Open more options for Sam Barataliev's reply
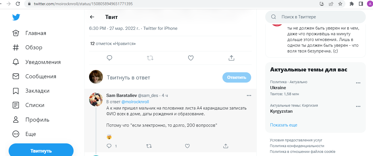This screenshot has height=156, width=373. coord(249,95)
